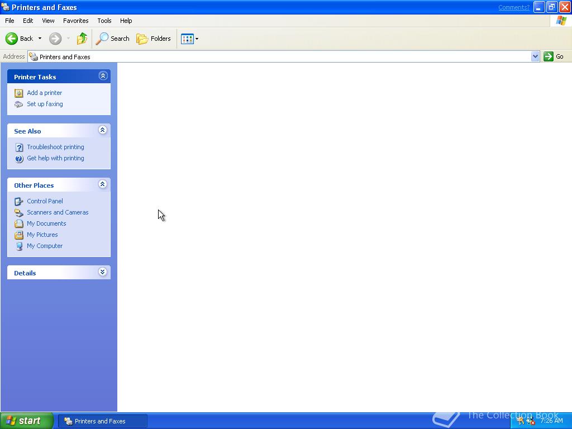Open the address bar dropdown arrow
Image resolution: width=572 pixels, height=429 pixels.
tap(535, 56)
